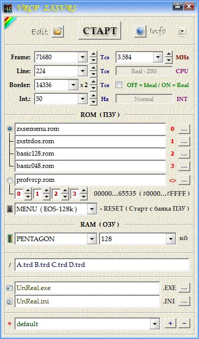
Task: Click the film-strip icon beside MENU reset combo
Action: click(x=9, y=209)
